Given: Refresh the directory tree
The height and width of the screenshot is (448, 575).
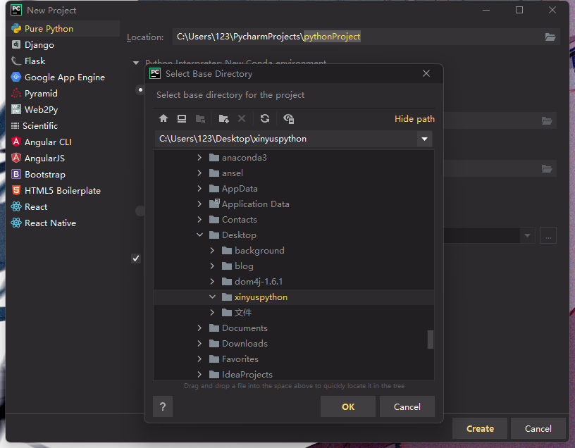Looking at the screenshot, I should click(265, 118).
